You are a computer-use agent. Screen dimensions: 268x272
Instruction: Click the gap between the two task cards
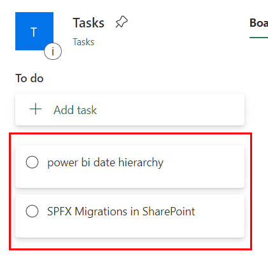[130, 191]
